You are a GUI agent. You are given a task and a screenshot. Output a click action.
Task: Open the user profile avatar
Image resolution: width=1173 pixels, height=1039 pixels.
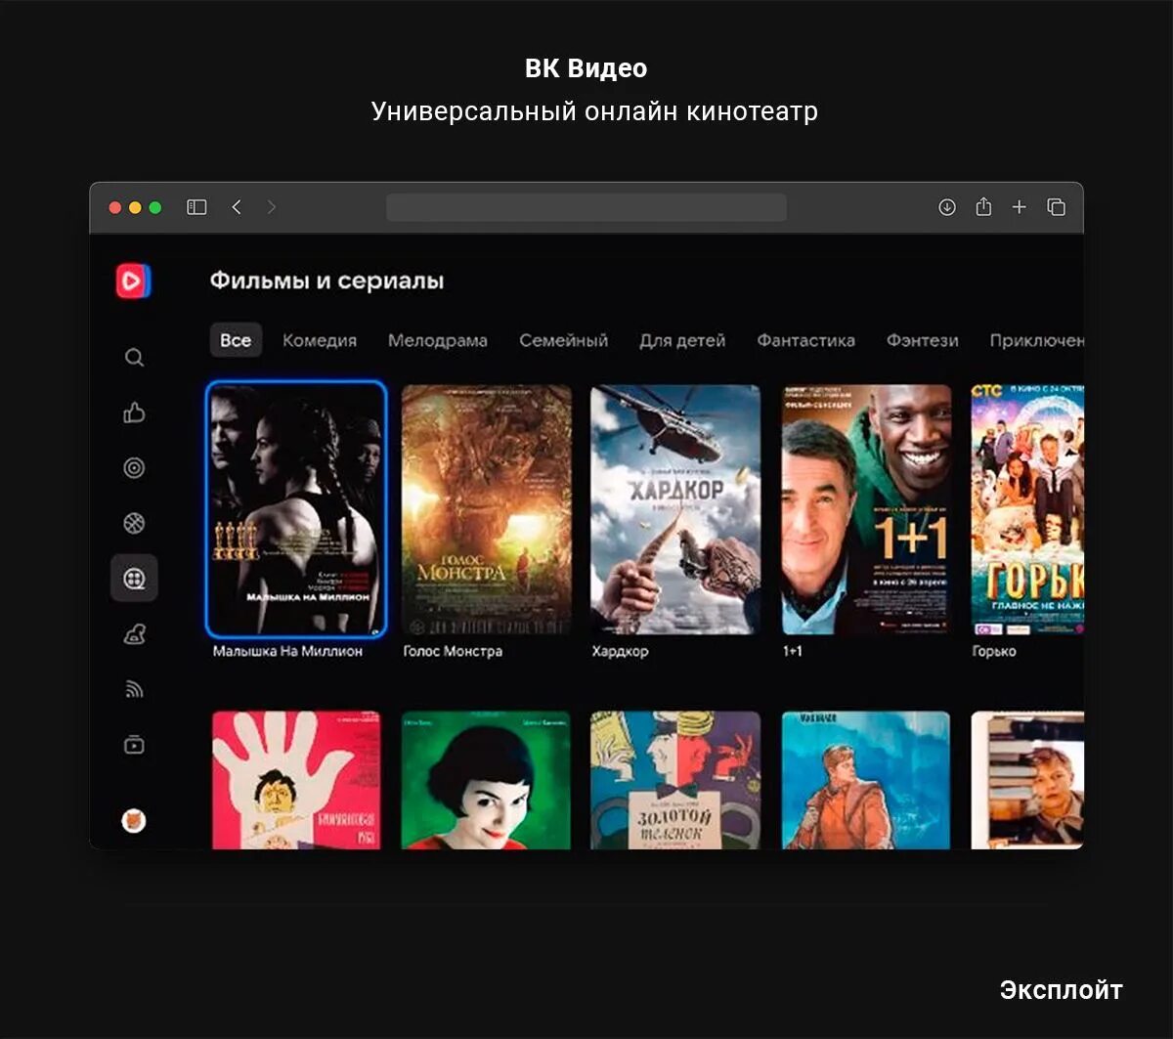(x=134, y=820)
